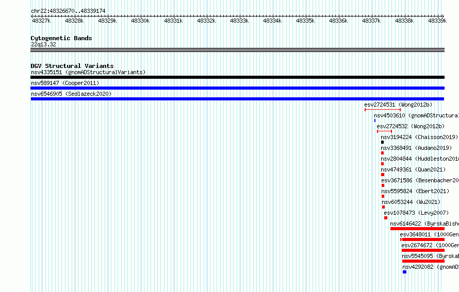Click the blue nsv4292082 variant square
The height and width of the screenshot is (292, 459).
coord(404,272)
